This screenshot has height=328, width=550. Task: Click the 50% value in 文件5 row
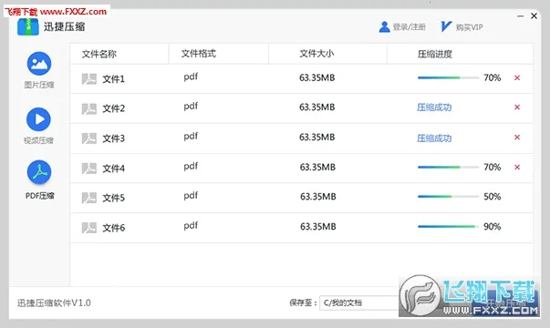click(x=493, y=197)
